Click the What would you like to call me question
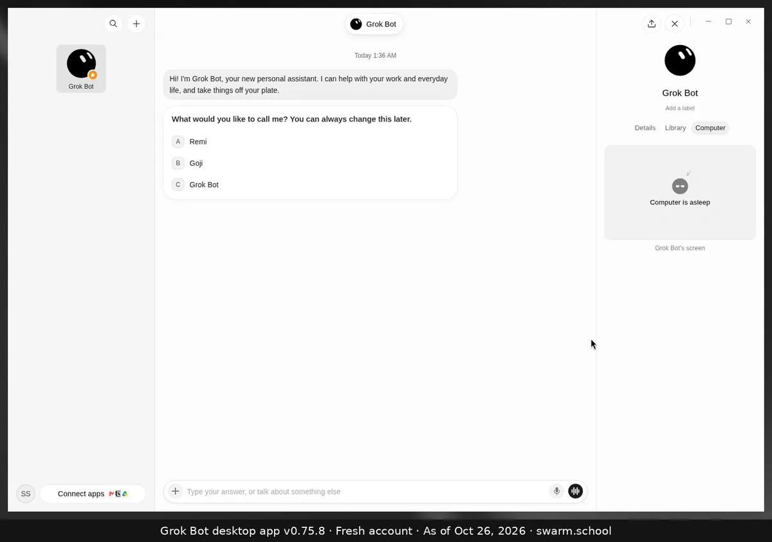The image size is (772, 542). (291, 119)
